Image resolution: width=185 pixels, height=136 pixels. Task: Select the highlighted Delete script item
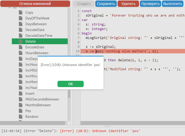(31, 42)
